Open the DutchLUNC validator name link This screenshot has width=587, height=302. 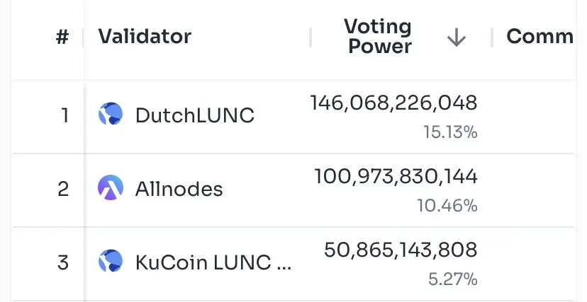[x=195, y=115]
